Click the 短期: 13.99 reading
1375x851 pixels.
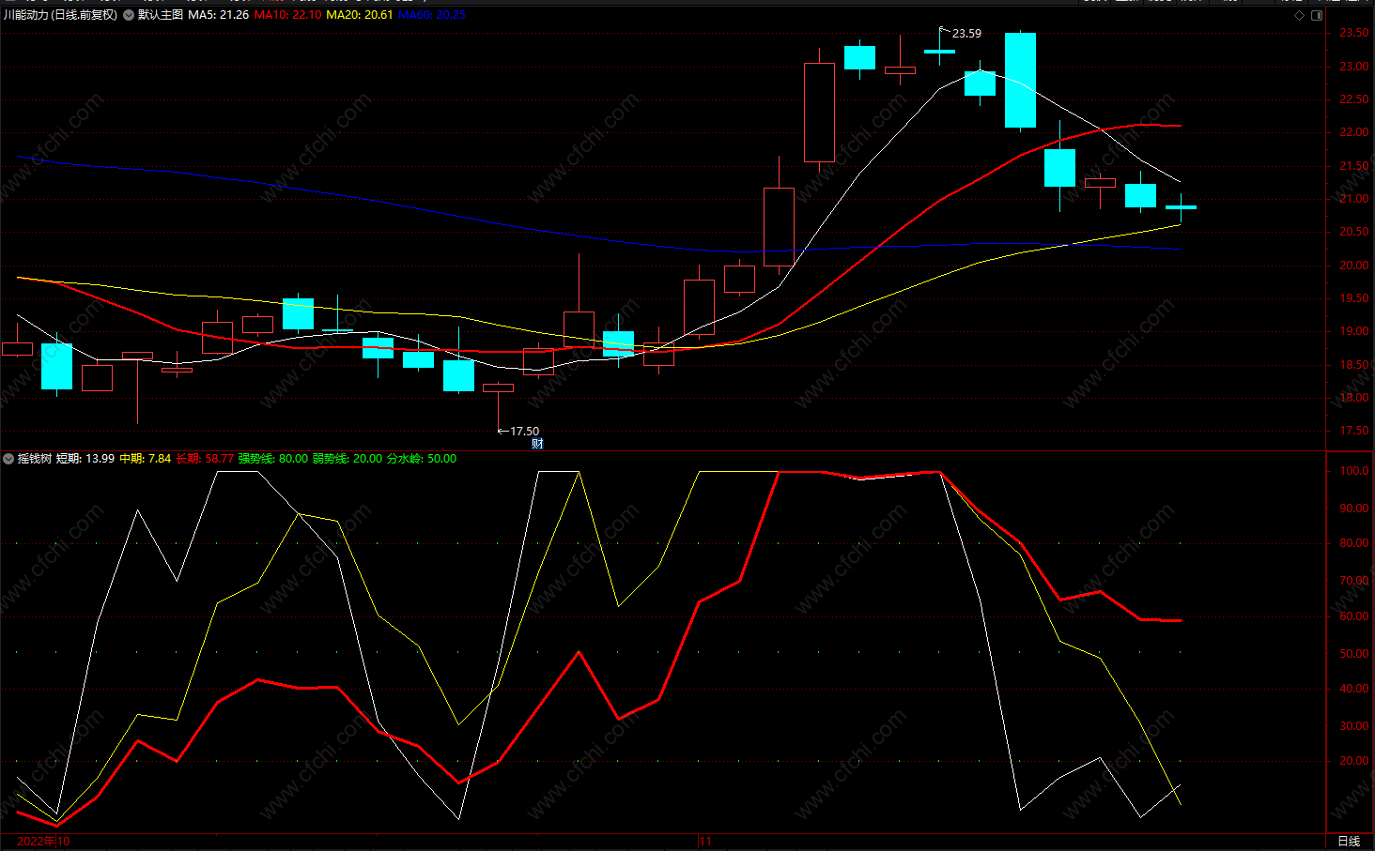coord(85,459)
